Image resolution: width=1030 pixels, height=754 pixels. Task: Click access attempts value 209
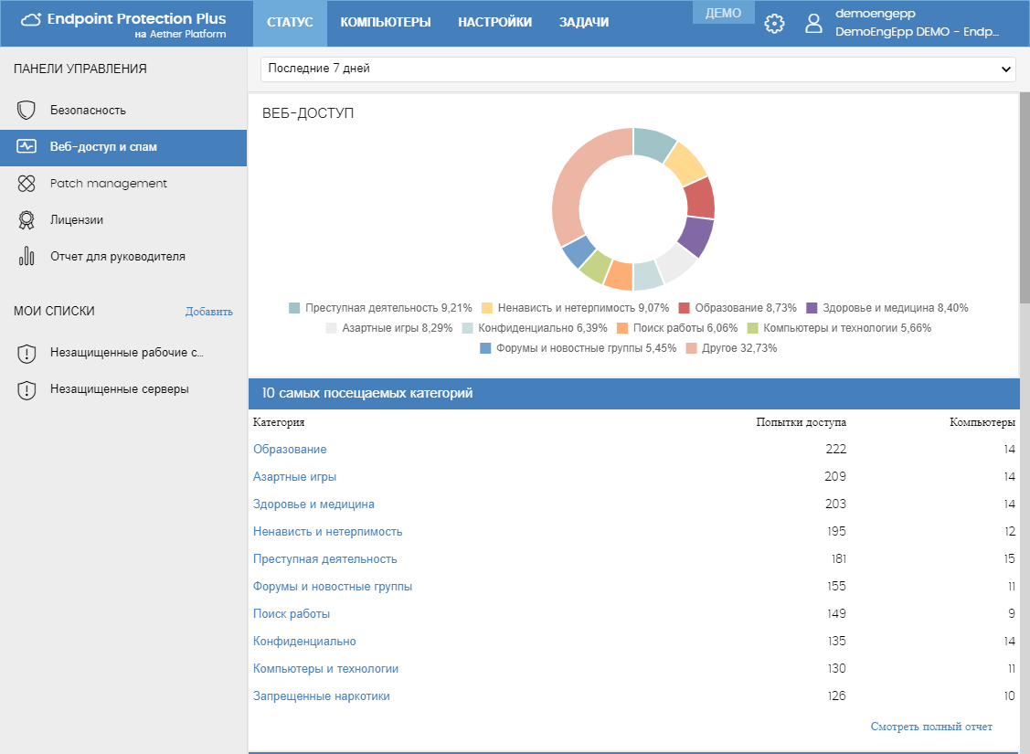pyautogui.click(x=835, y=477)
